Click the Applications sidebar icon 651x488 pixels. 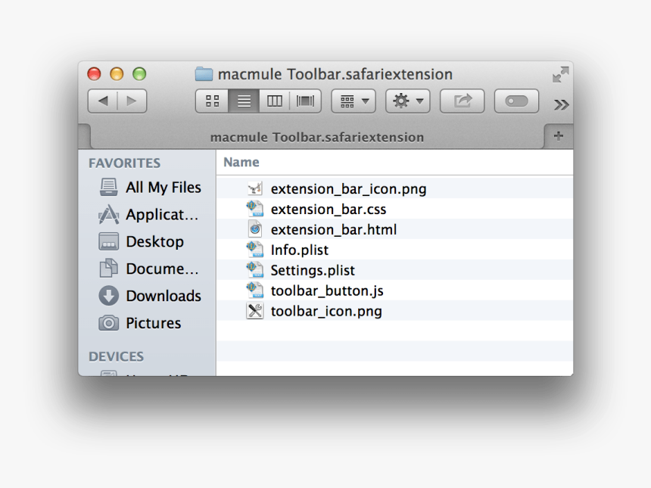click(108, 215)
